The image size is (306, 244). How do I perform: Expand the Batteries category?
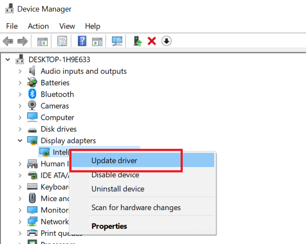pyautogui.click(x=20, y=83)
